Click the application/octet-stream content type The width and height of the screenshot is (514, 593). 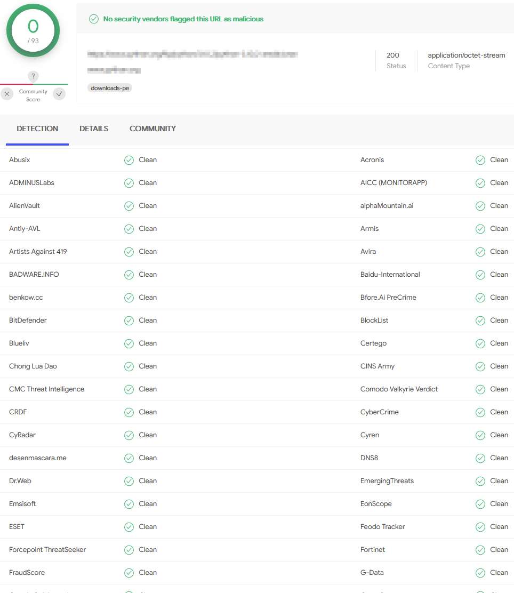pyautogui.click(x=467, y=55)
